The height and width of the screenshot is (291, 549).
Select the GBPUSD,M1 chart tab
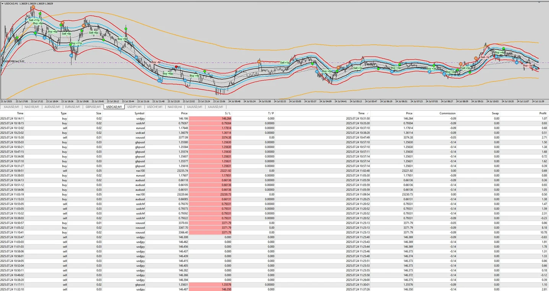click(93, 107)
